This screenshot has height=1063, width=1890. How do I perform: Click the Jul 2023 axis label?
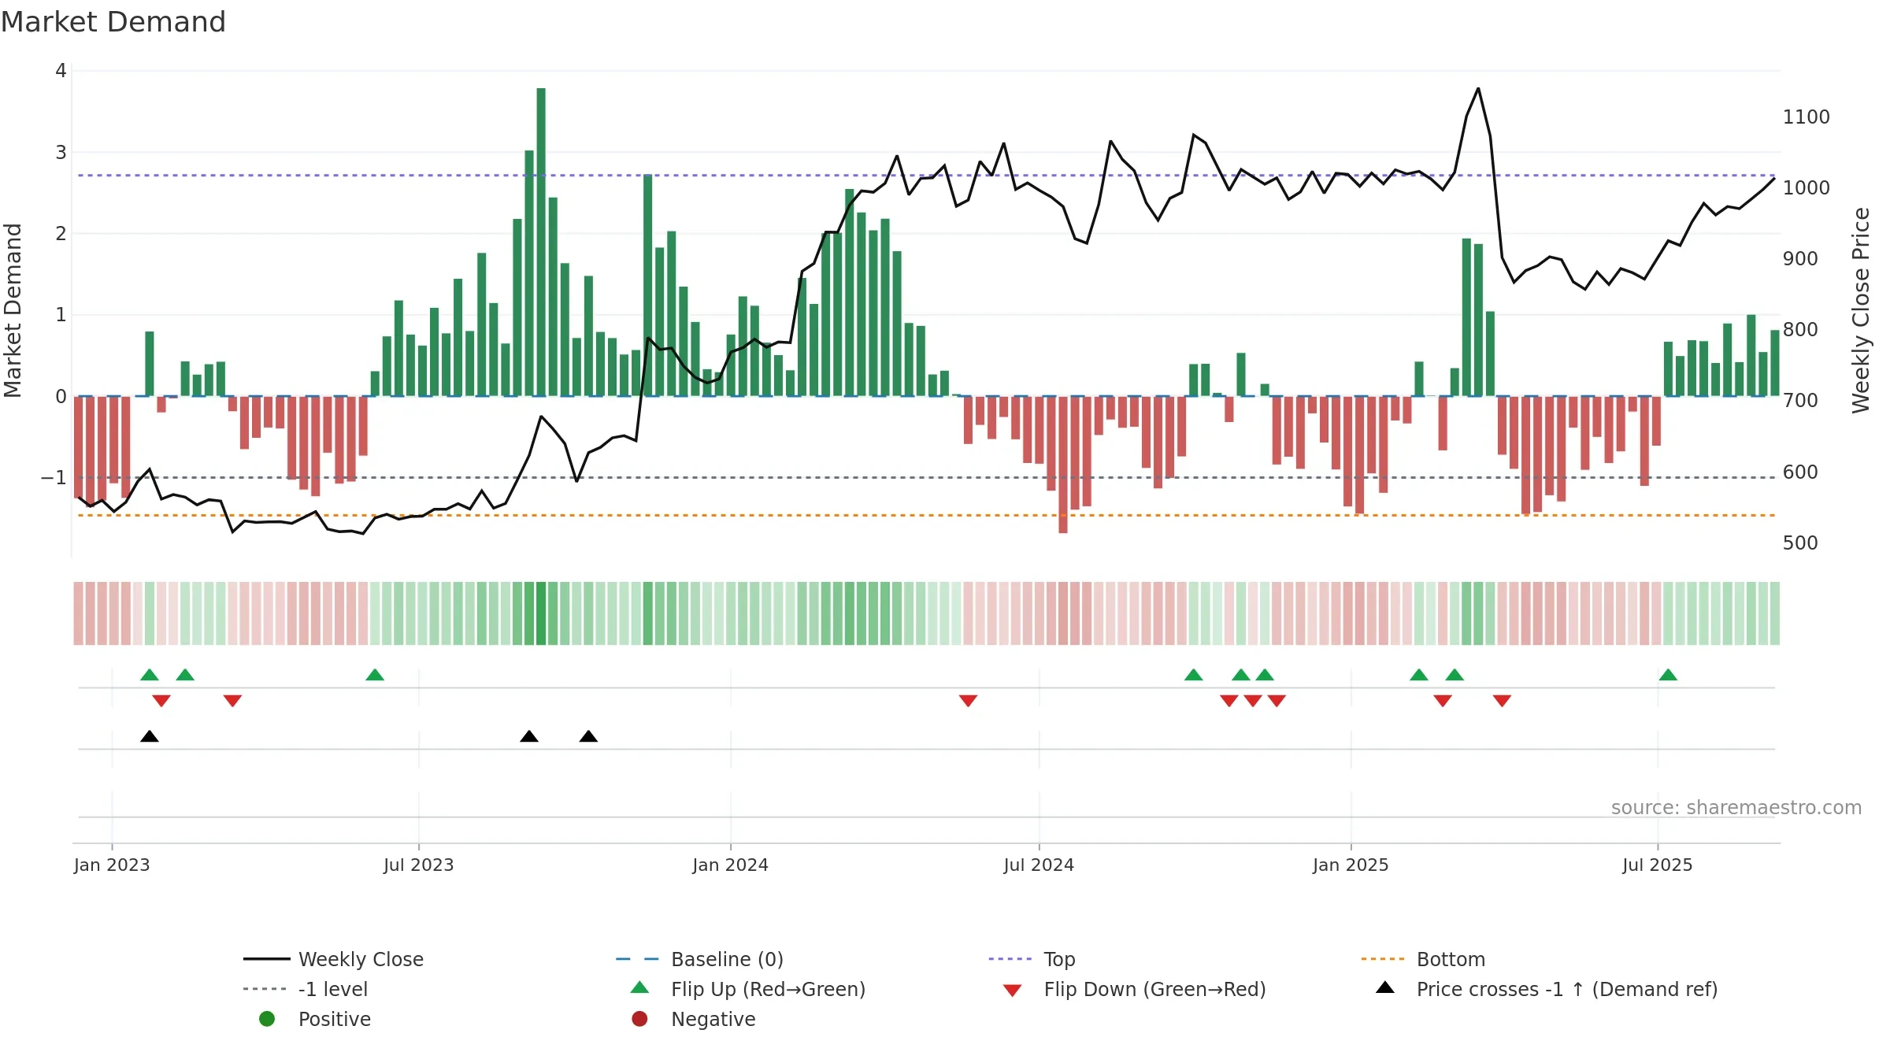[419, 865]
